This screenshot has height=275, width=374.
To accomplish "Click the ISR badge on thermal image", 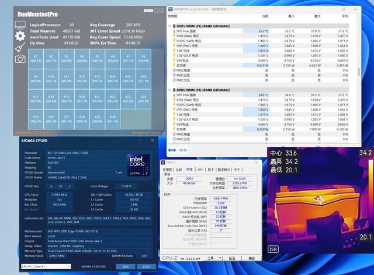I will pos(273,249).
